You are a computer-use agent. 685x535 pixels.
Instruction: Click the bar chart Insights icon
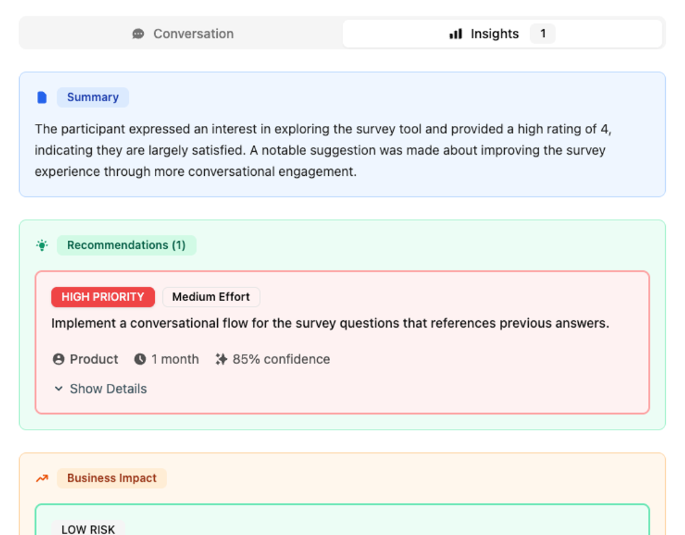pyautogui.click(x=456, y=34)
